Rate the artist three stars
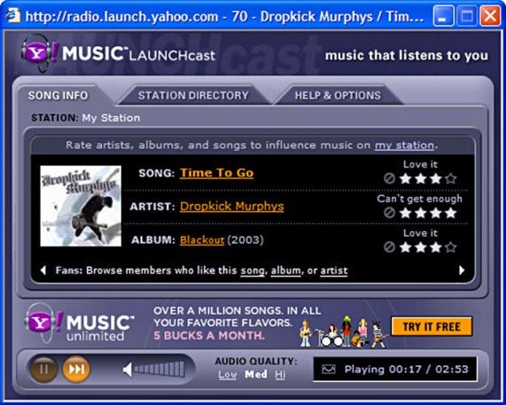 [x=436, y=213]
